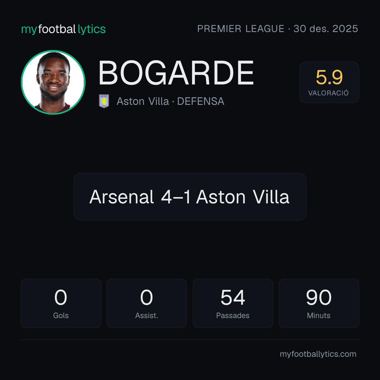Click the 54 passes number

pos(233,297)
